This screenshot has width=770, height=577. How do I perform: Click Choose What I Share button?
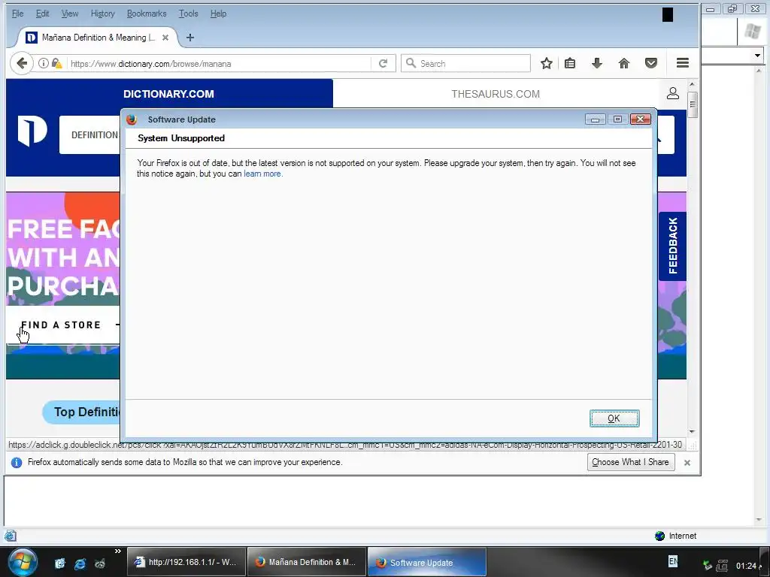tap(631, 462)
